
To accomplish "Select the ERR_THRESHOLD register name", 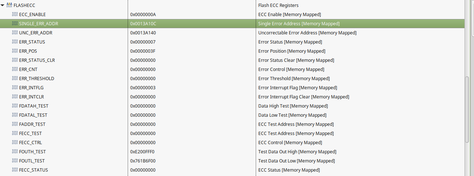I will click(x=36, y=78).
